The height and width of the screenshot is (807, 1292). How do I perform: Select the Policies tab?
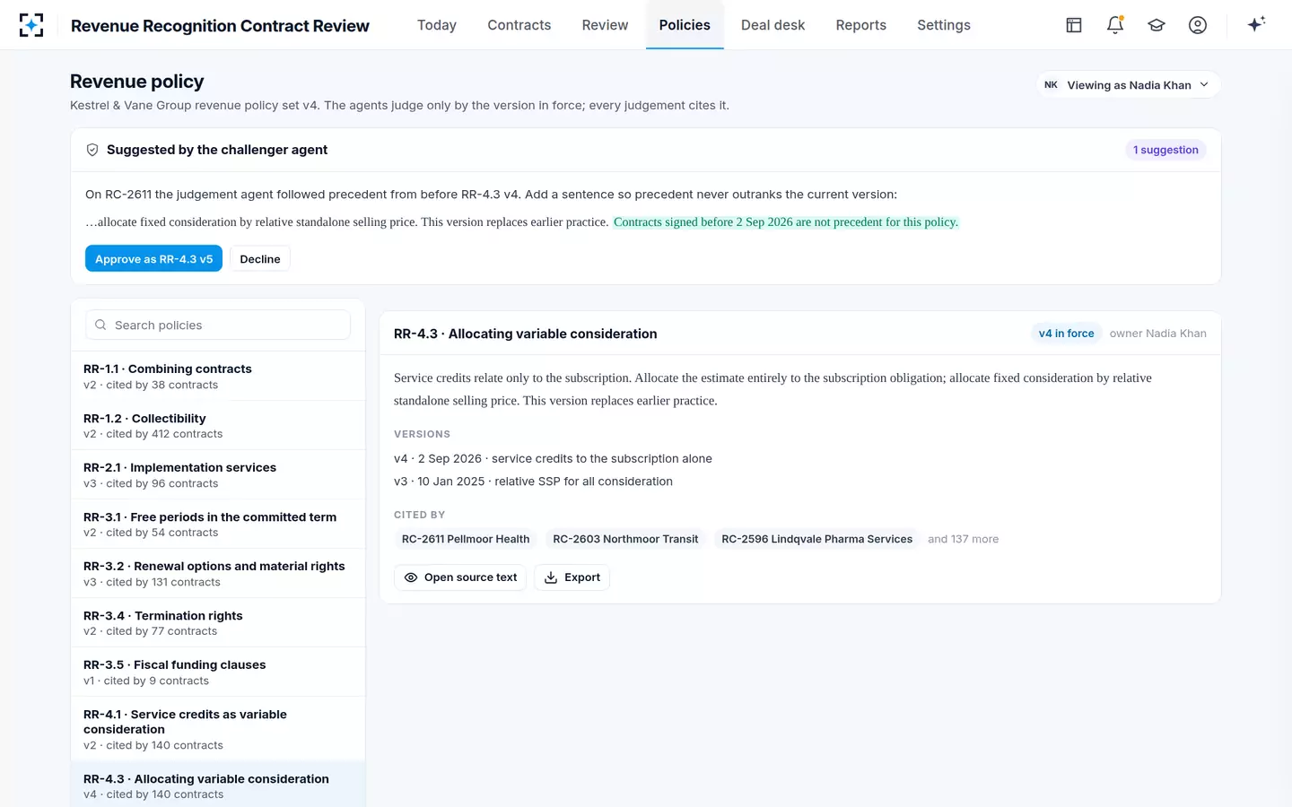[685, 25]
